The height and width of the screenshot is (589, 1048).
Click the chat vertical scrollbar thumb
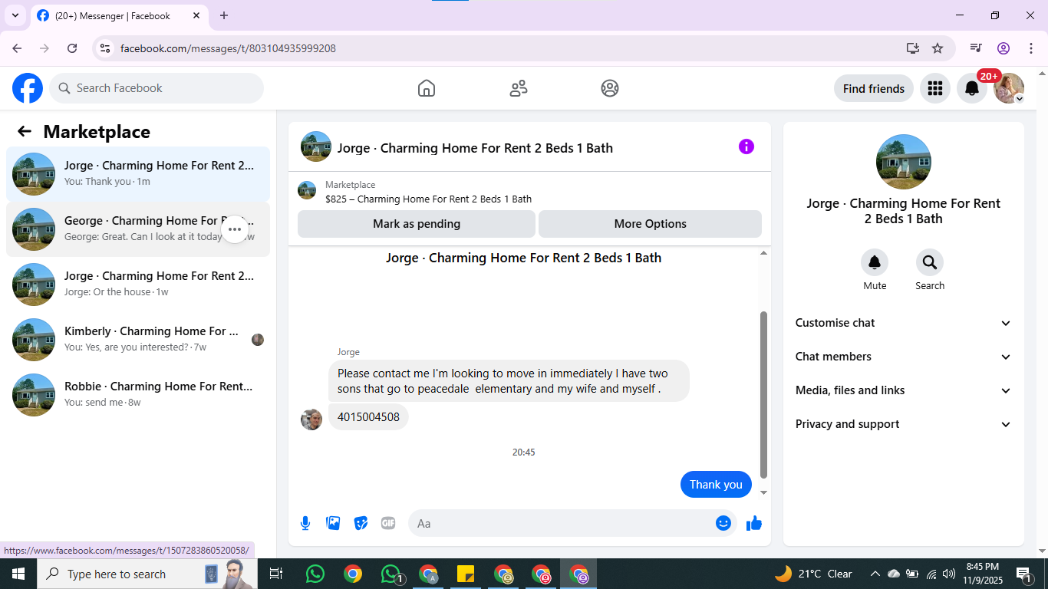pos(763,394)
